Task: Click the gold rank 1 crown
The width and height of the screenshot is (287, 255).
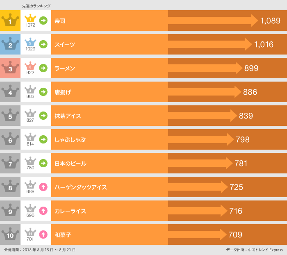Action: pos(10,20)
